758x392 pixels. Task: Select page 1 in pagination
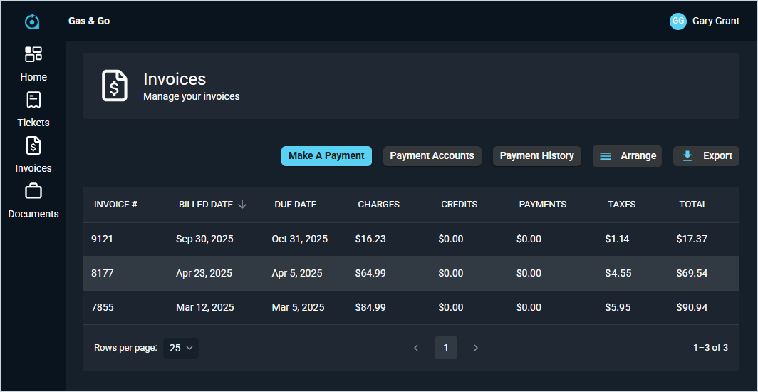click(446, 348)
